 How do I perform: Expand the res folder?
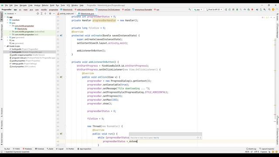8,41
